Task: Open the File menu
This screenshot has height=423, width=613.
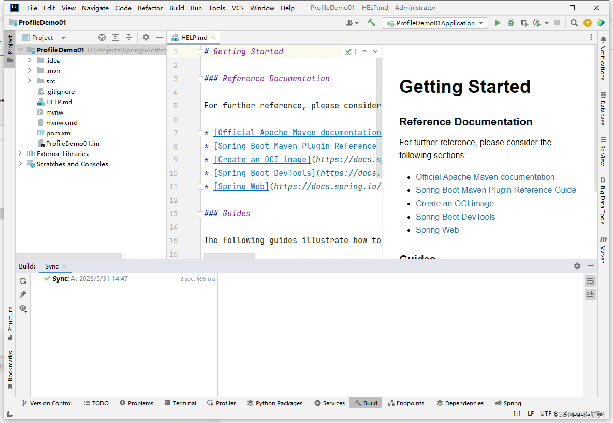Action: 33,8
